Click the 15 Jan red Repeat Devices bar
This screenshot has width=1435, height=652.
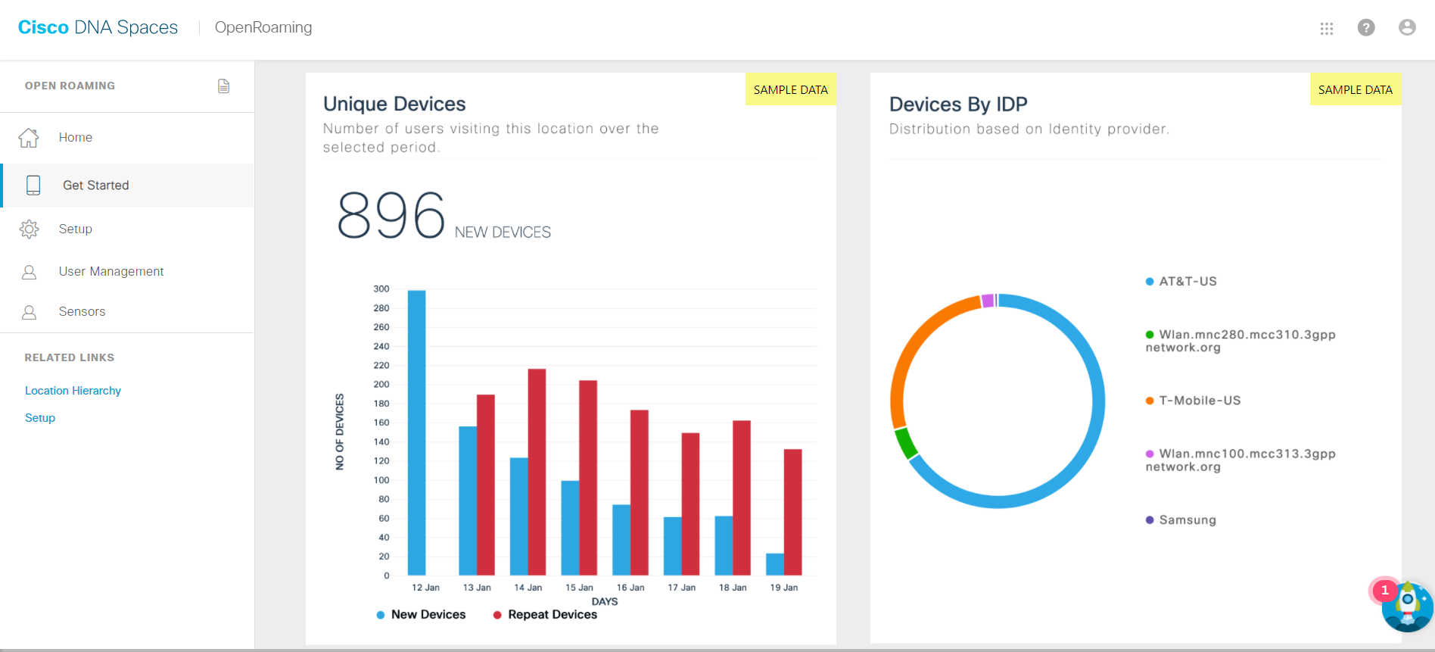click(x=588, y=478)
